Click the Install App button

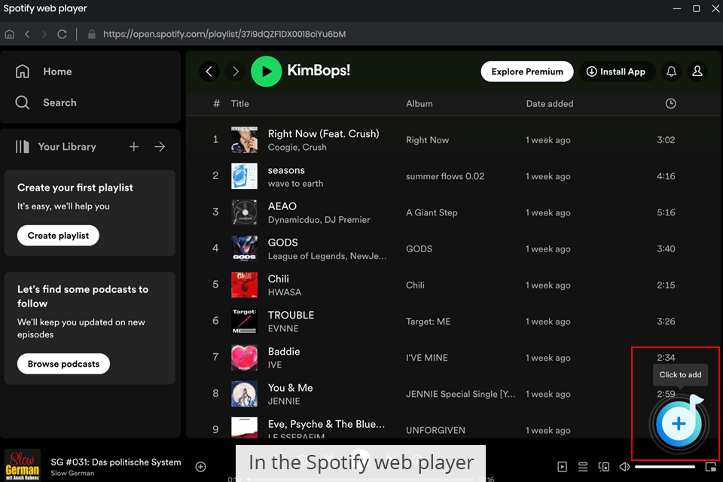tap(616, 72)
